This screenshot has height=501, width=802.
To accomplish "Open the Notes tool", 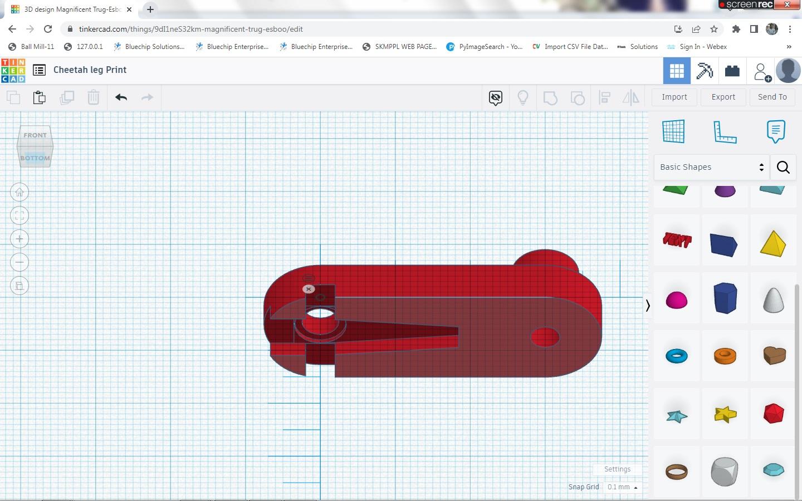I will pos(776,132).
